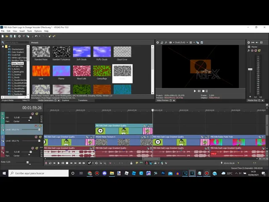Open the View menu
Image resolution: width=269 pixels, height=202 pixels.
coord(15,31)
